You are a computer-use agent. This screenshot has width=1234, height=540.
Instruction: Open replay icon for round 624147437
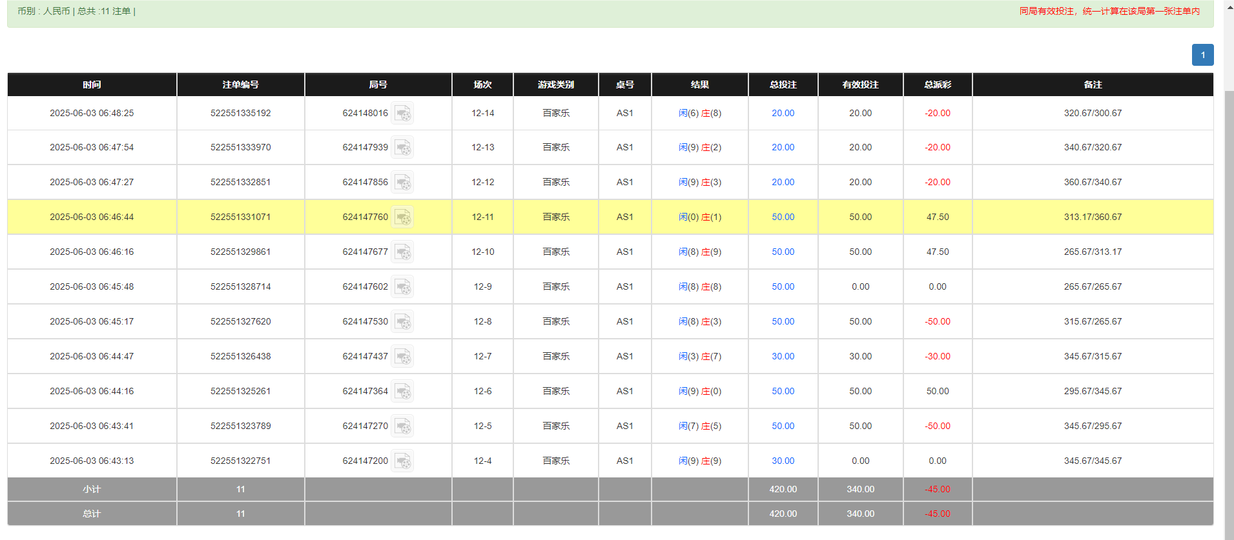pos(402,357)
